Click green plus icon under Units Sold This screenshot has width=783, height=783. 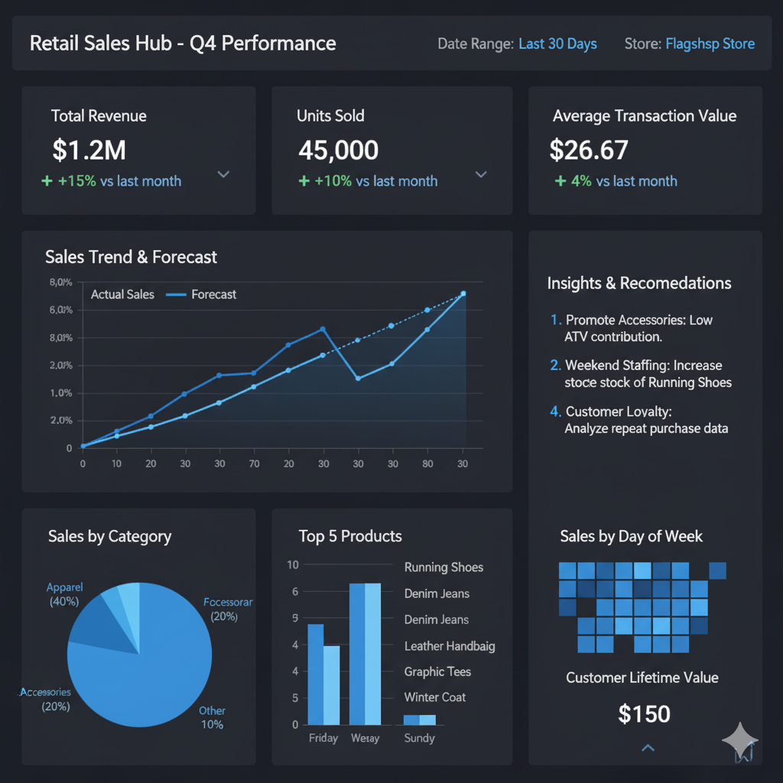(304, 181)
